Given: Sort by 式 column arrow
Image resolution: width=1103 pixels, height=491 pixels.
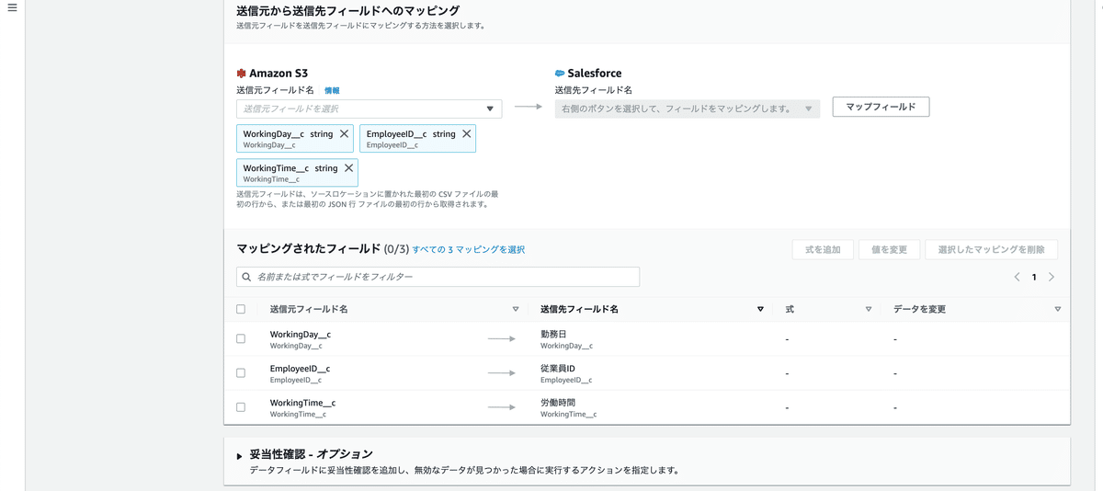Looking at the screenshot, I should coord(869,309).
